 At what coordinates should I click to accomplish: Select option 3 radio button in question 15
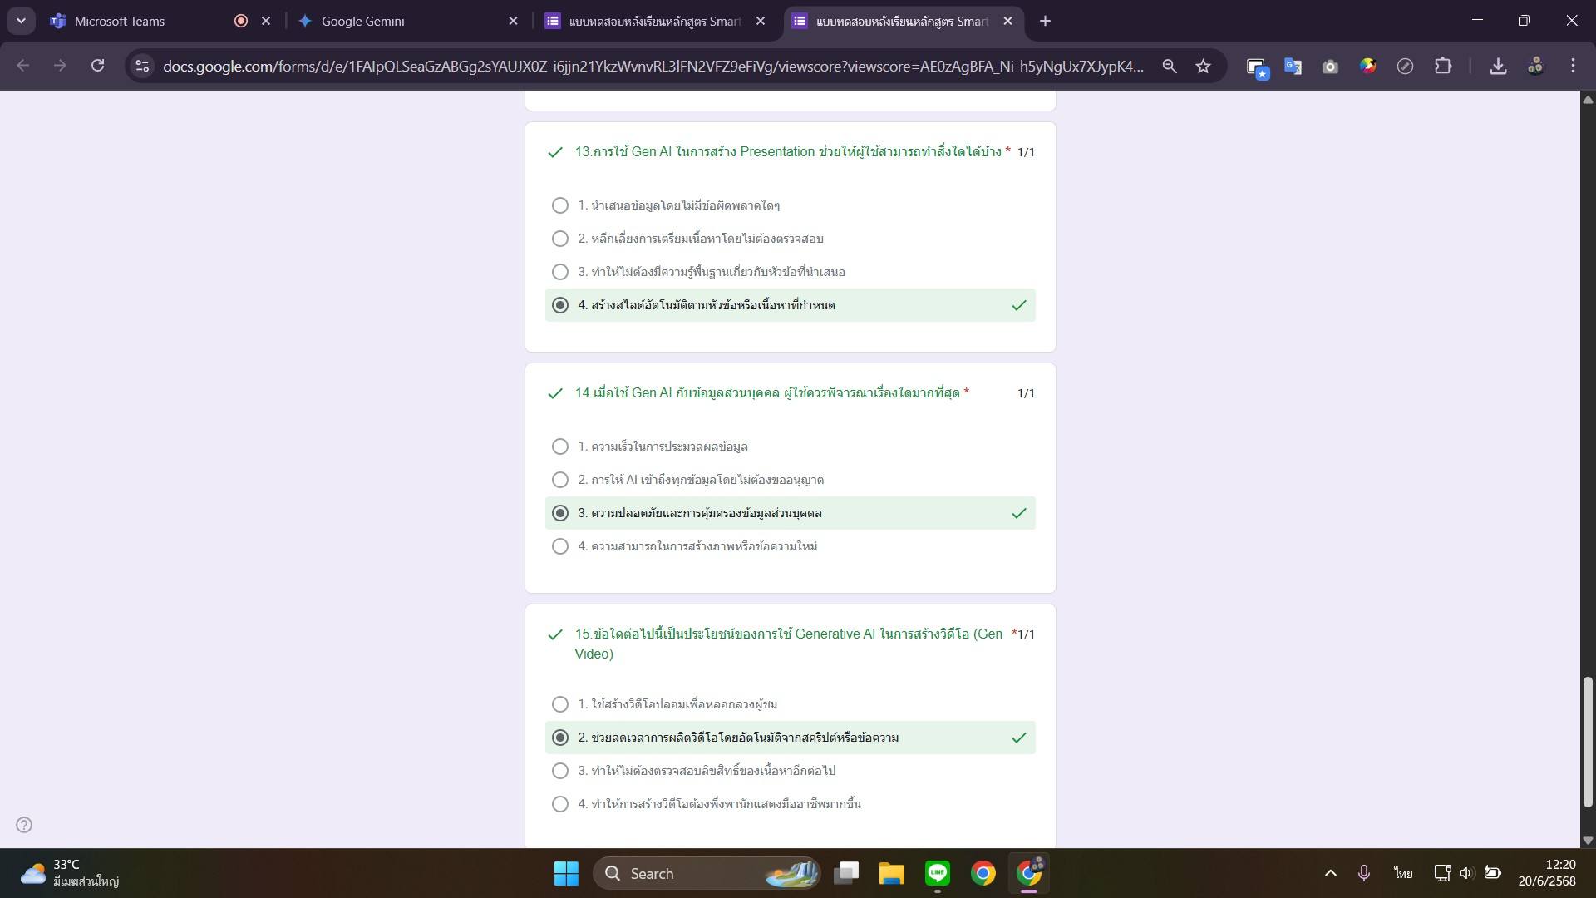[560, 771]
